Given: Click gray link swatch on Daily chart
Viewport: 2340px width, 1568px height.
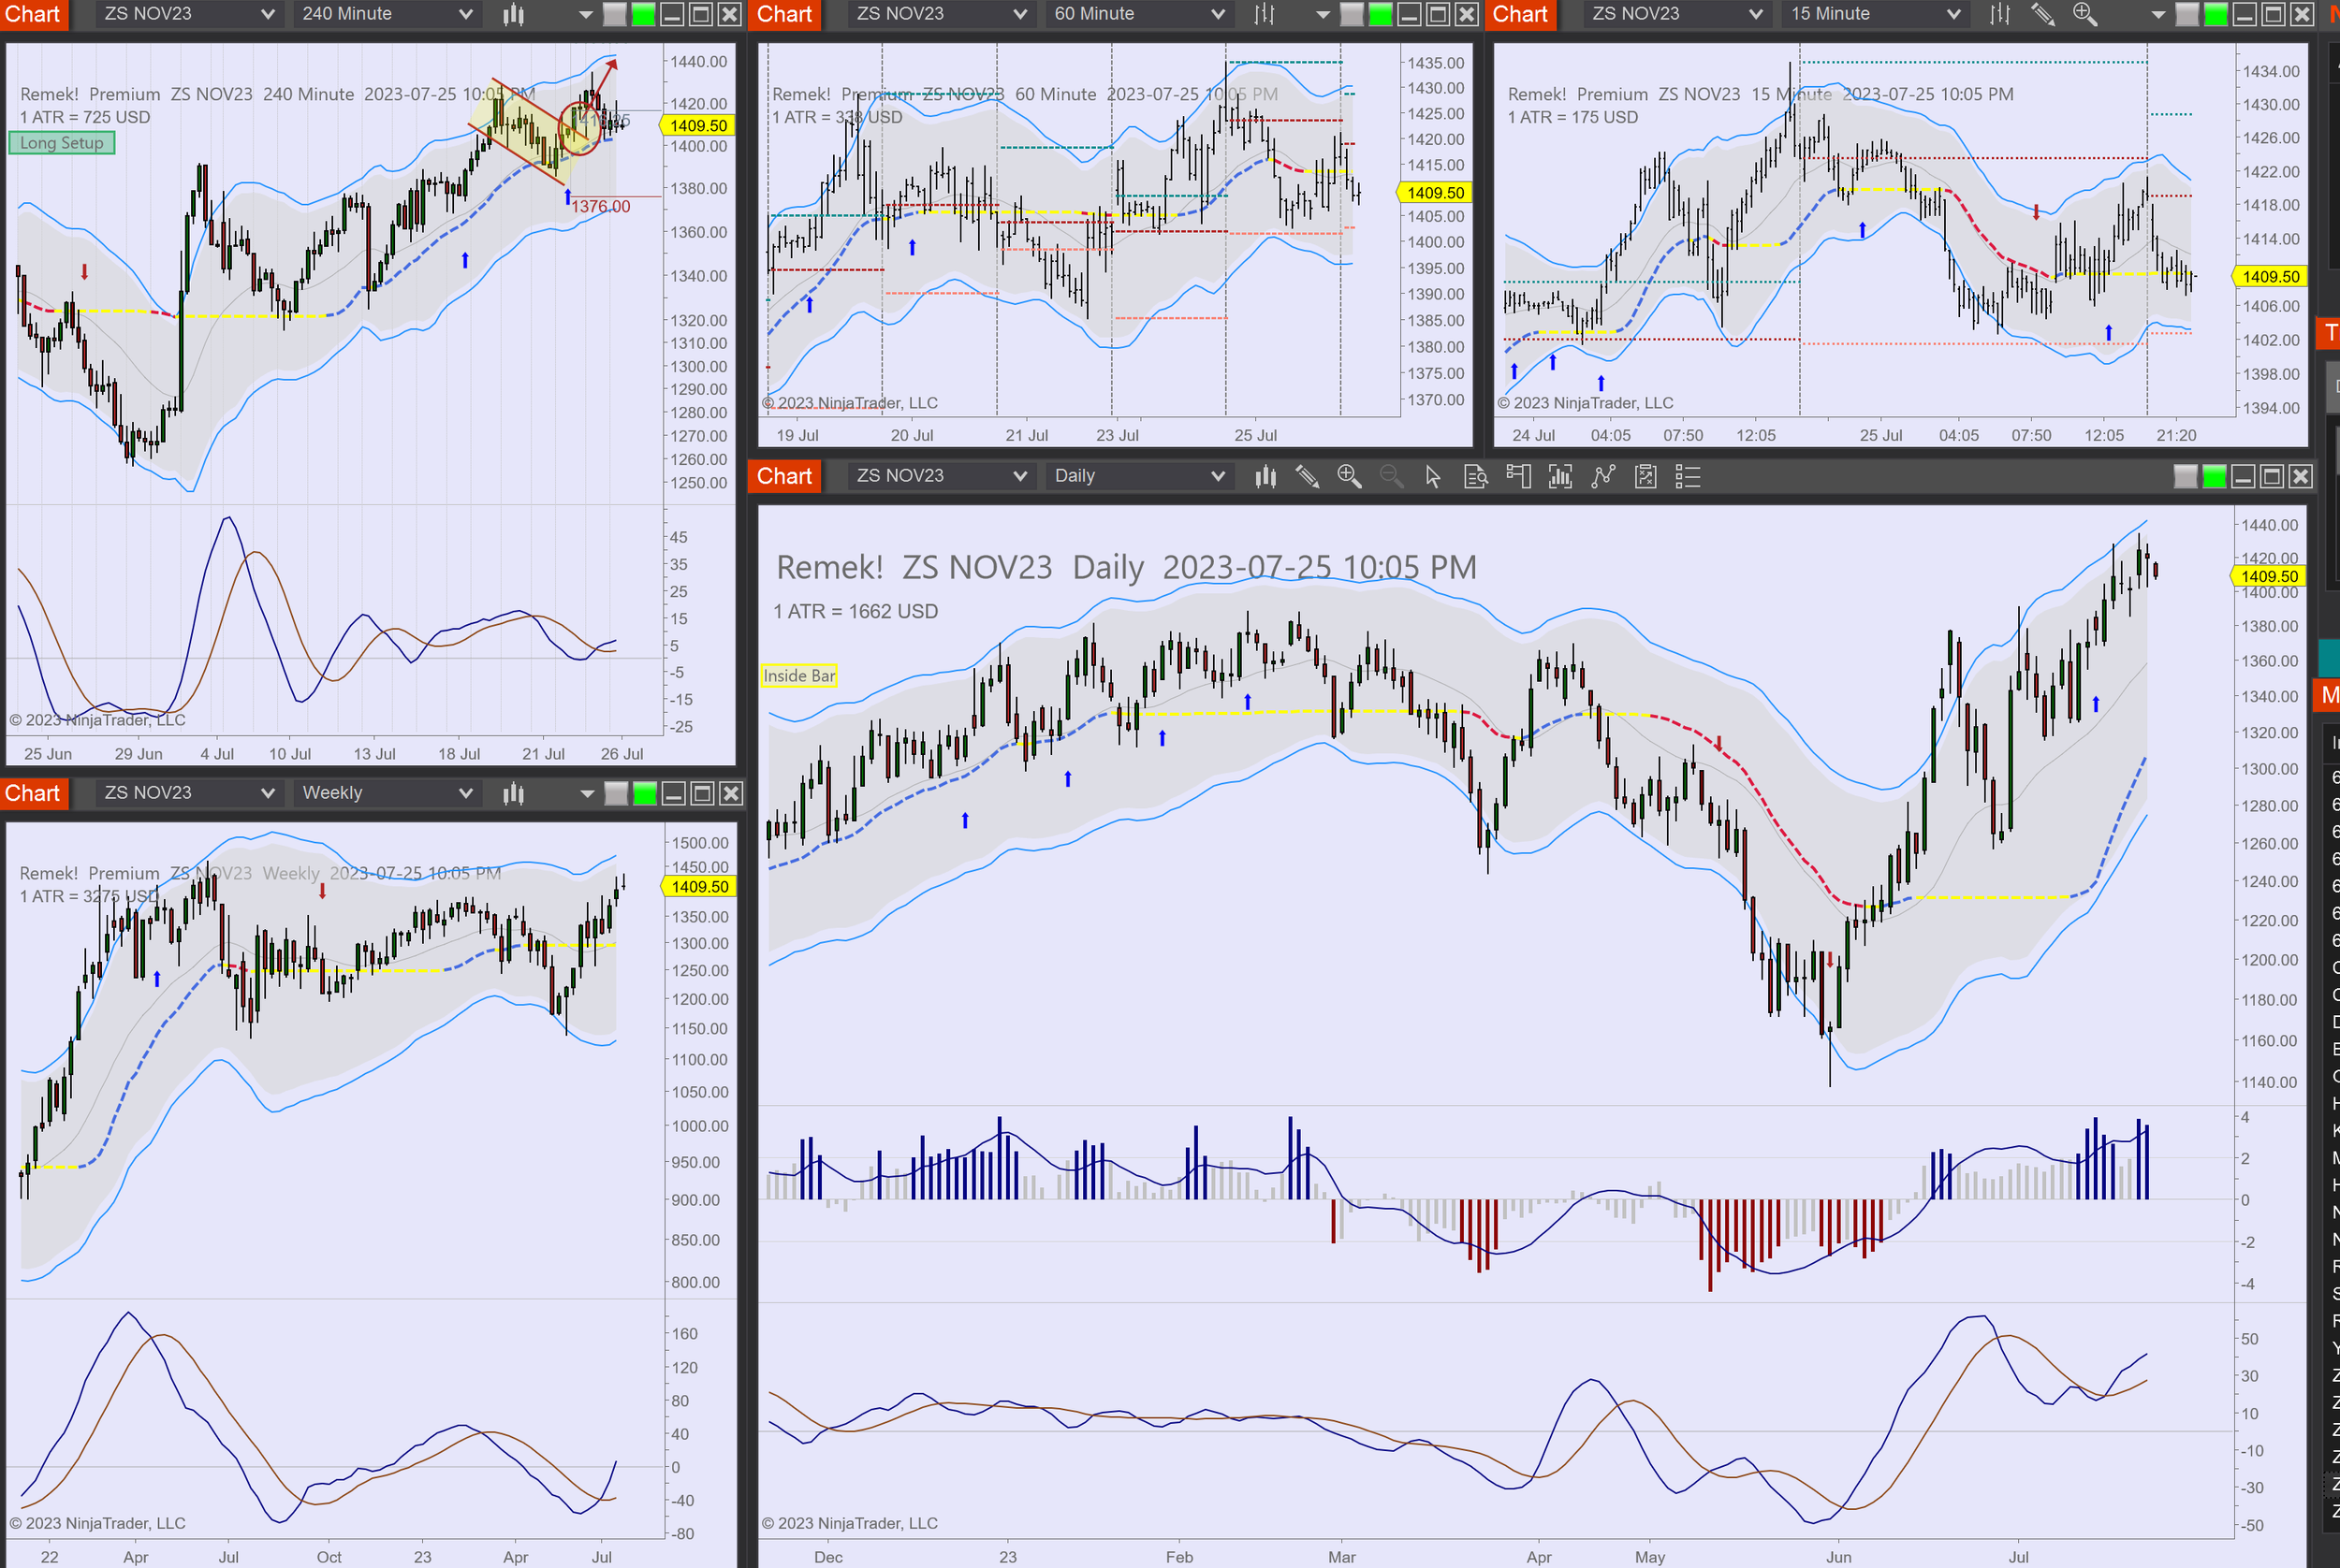Looking at the screenshot, I should [x=2186, y=476].
